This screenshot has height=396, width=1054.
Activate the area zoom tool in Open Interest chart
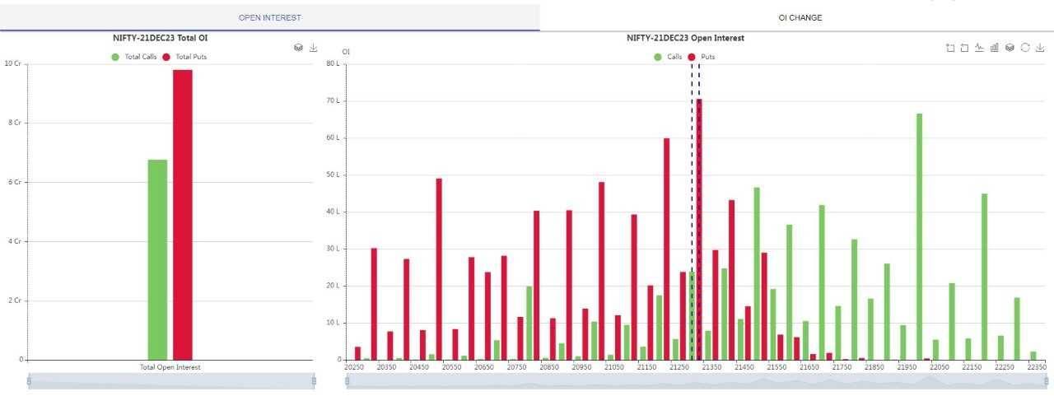(951, 48)
